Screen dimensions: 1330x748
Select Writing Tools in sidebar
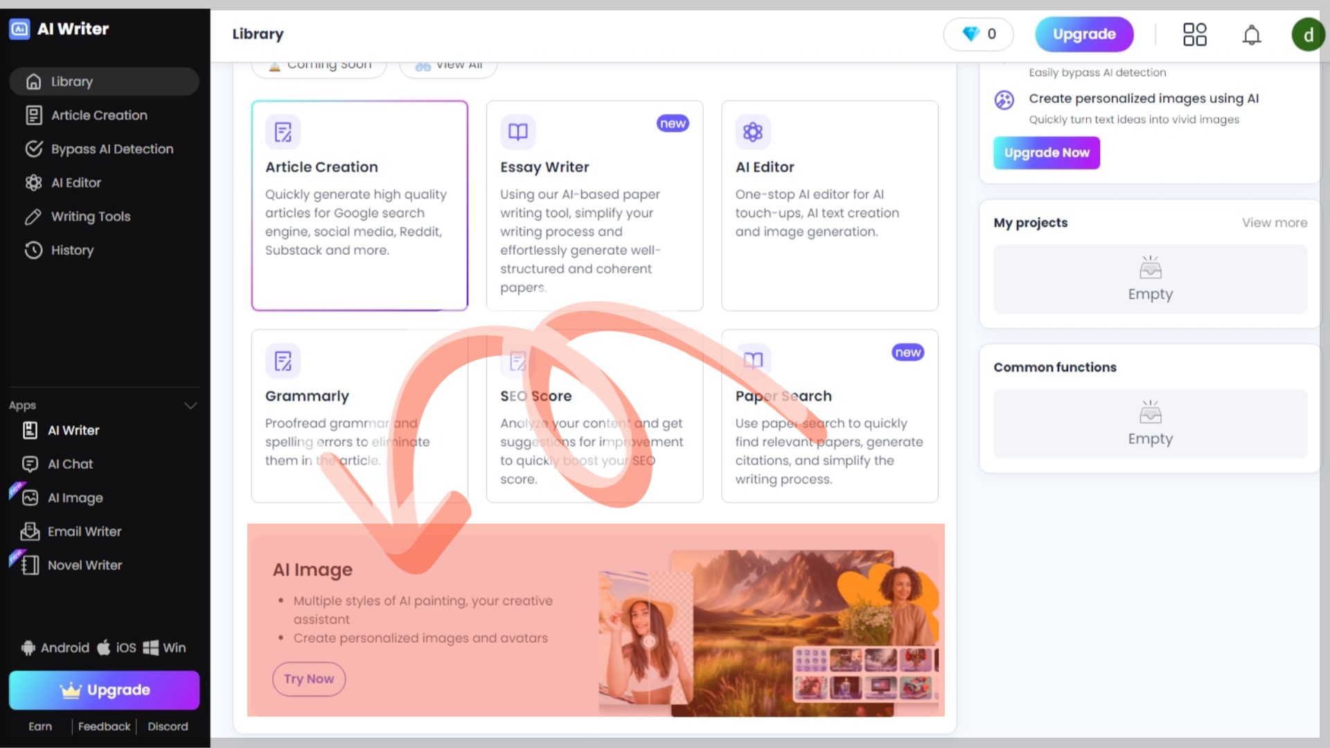pyautogui.click(x=90, y=217)
